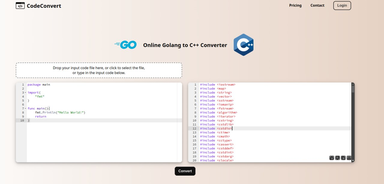Click the '#include <cstddef>' line

217,148
